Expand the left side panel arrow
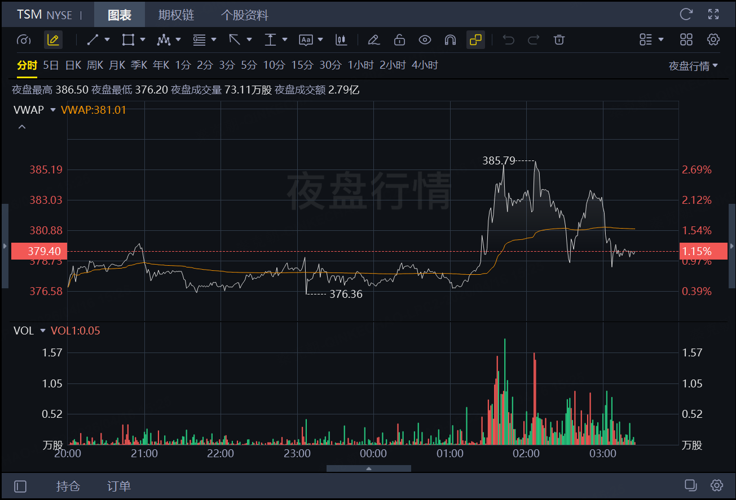Screen dimensions: 736x500 pyautogui.click(x=5, y=246)
